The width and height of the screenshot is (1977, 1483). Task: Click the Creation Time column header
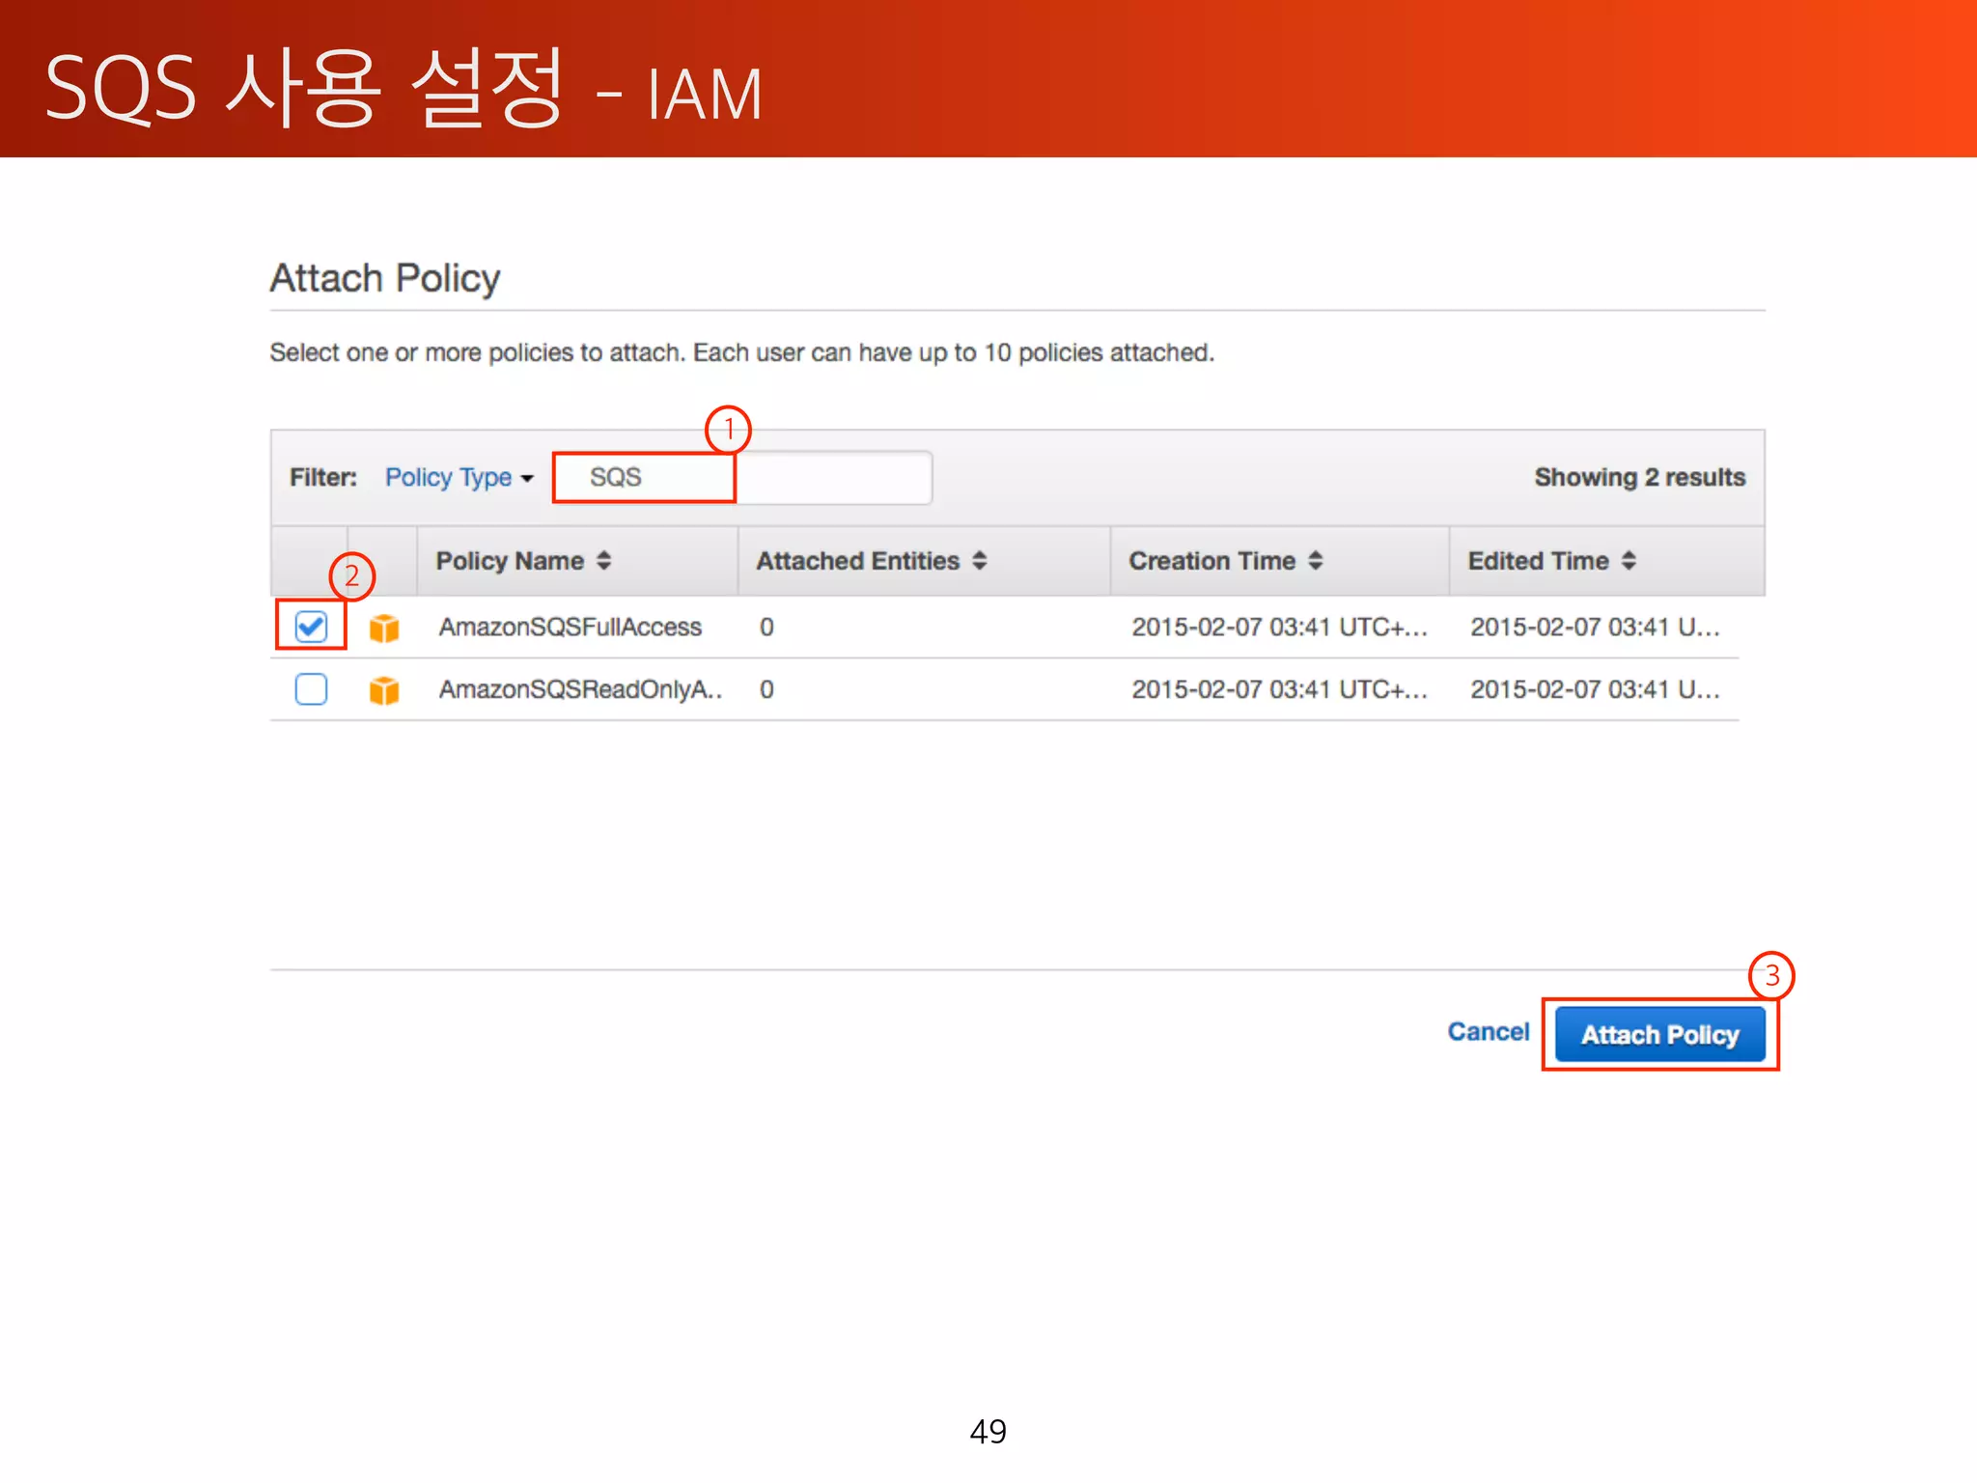1211,561
